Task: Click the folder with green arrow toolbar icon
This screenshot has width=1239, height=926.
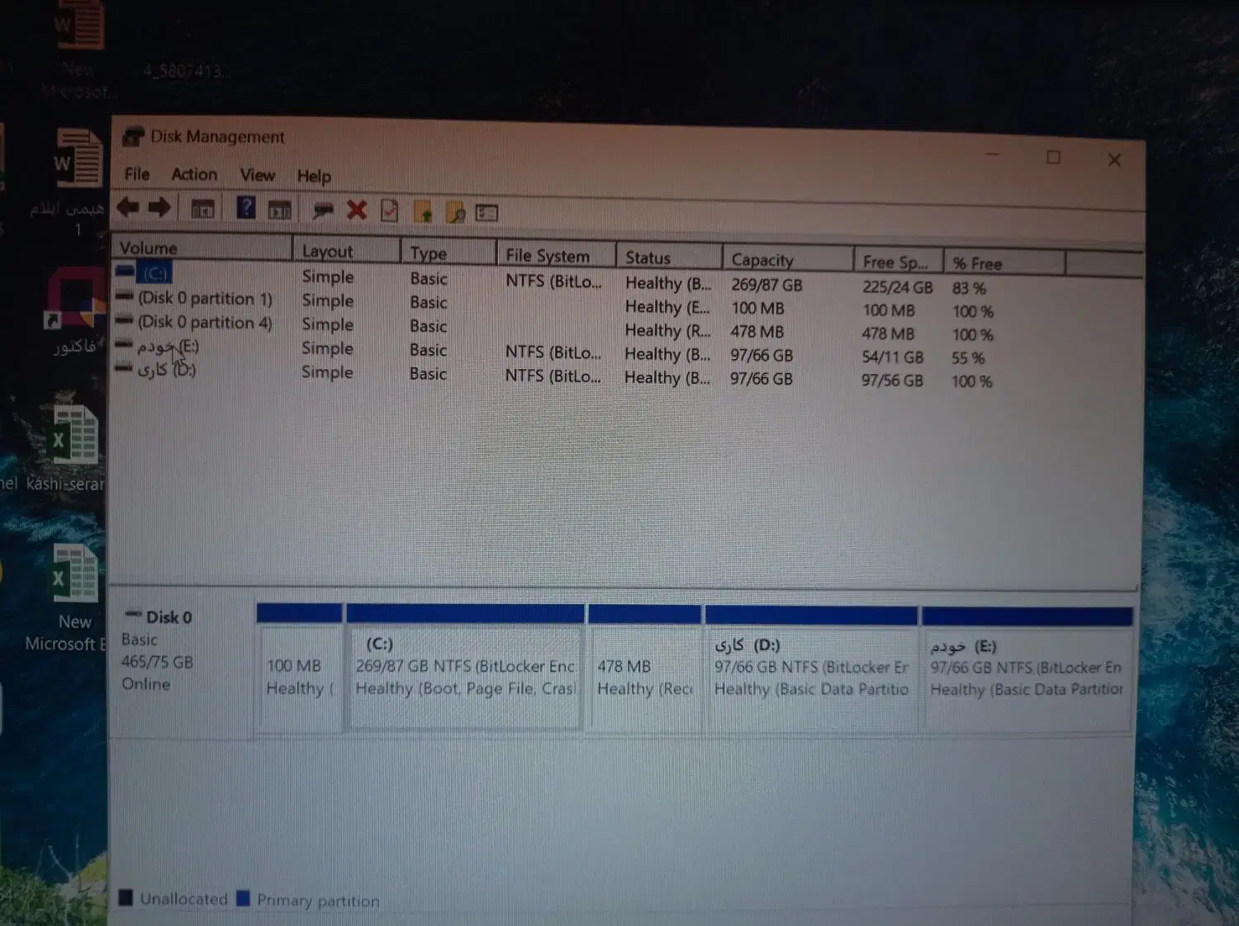Action: (x=422, y=212)
